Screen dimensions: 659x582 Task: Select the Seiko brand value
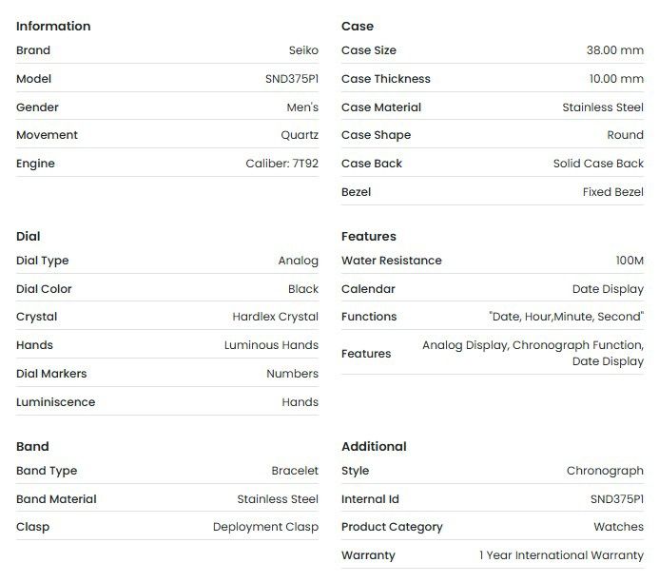(x=302, y=50)
